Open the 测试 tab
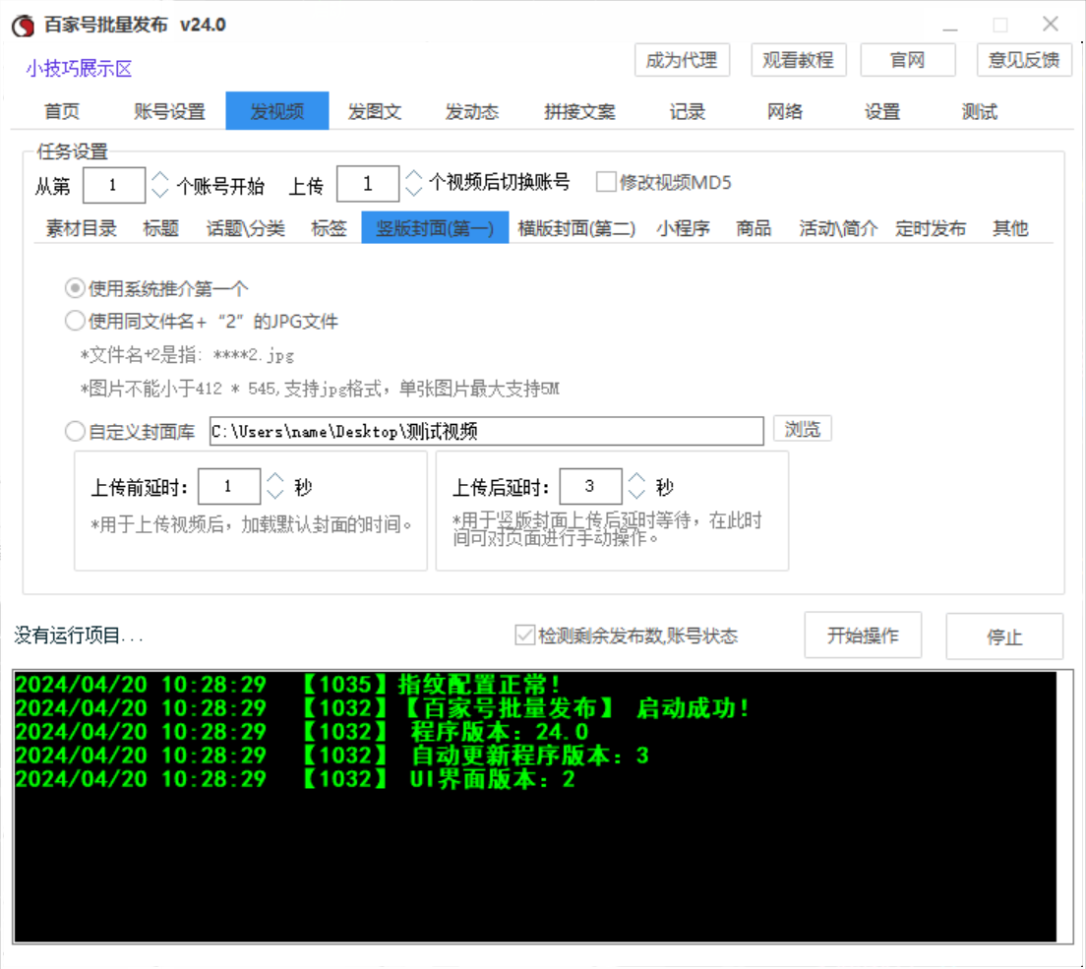1086x969 pixels. pyautogui.click(x=980, y=111)
